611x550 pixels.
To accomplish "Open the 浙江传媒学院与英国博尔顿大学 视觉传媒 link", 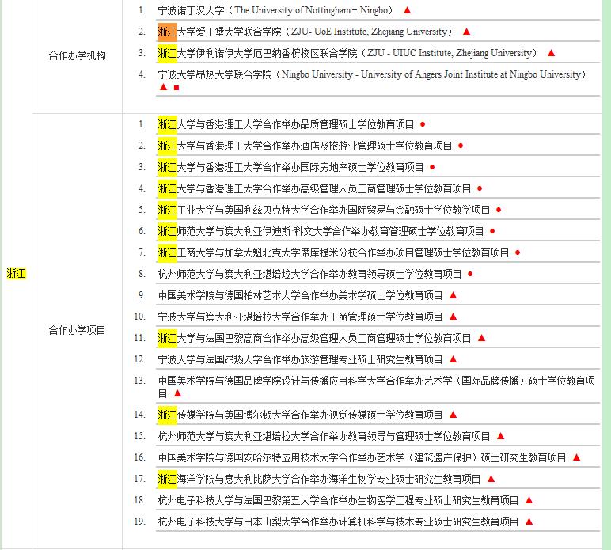I will [300, 415].
